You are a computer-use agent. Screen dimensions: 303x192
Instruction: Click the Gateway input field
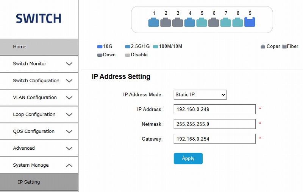pos(215,139)
